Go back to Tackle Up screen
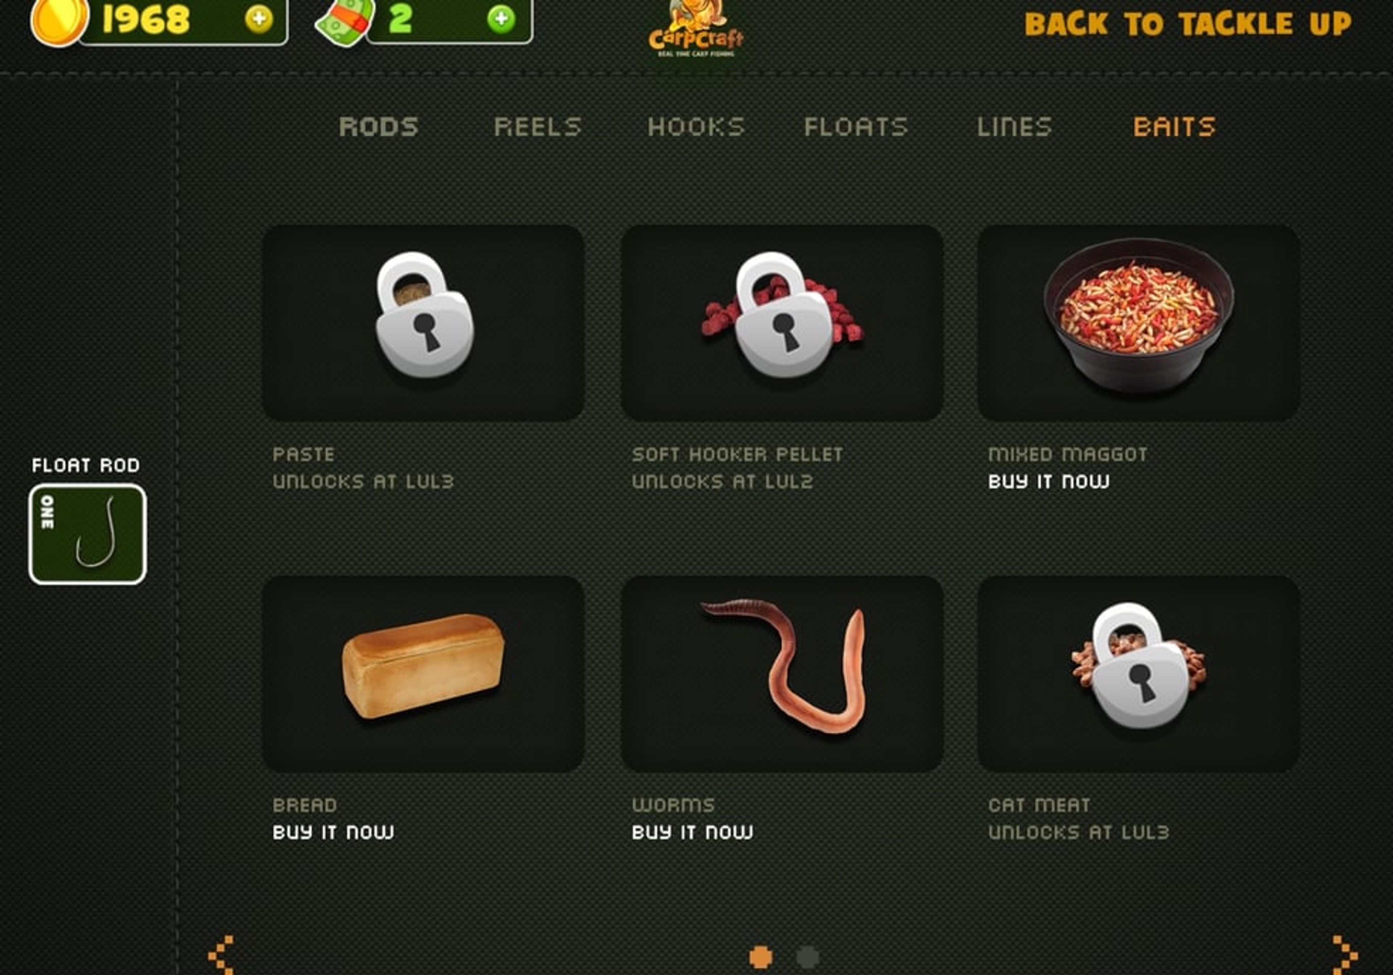 click(x=1188, y=24)
